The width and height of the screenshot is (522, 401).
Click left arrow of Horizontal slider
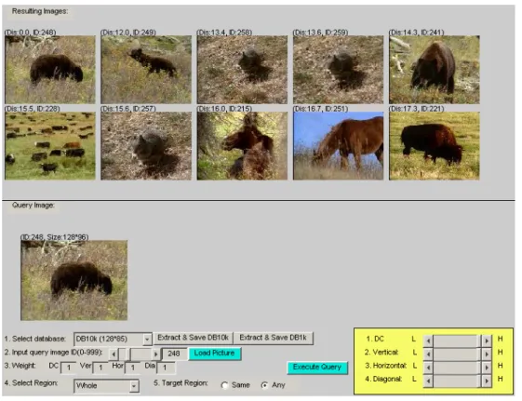[x=428, y=368]
